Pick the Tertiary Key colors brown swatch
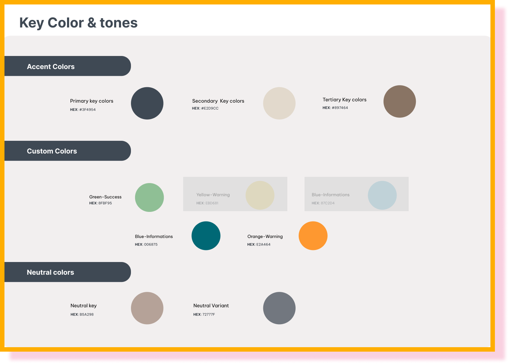 click(399, 102)
